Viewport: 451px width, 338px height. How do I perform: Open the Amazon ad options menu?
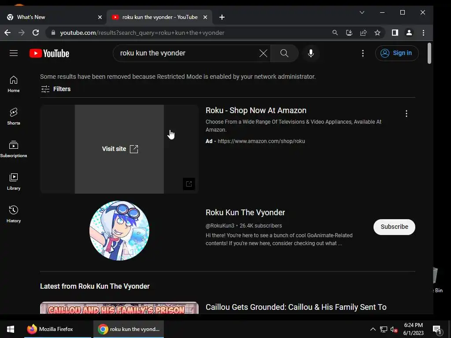pyautogui.click(x=407, y=114)
